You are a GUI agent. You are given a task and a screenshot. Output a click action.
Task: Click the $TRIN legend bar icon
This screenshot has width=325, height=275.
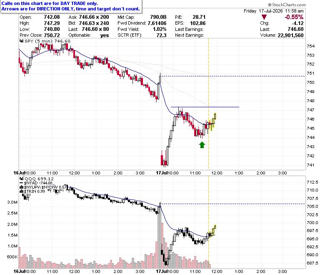[21, 192]
